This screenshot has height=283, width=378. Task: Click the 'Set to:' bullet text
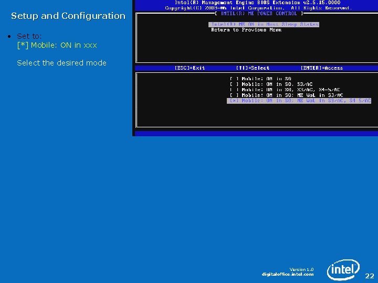(x=29, y=36)
